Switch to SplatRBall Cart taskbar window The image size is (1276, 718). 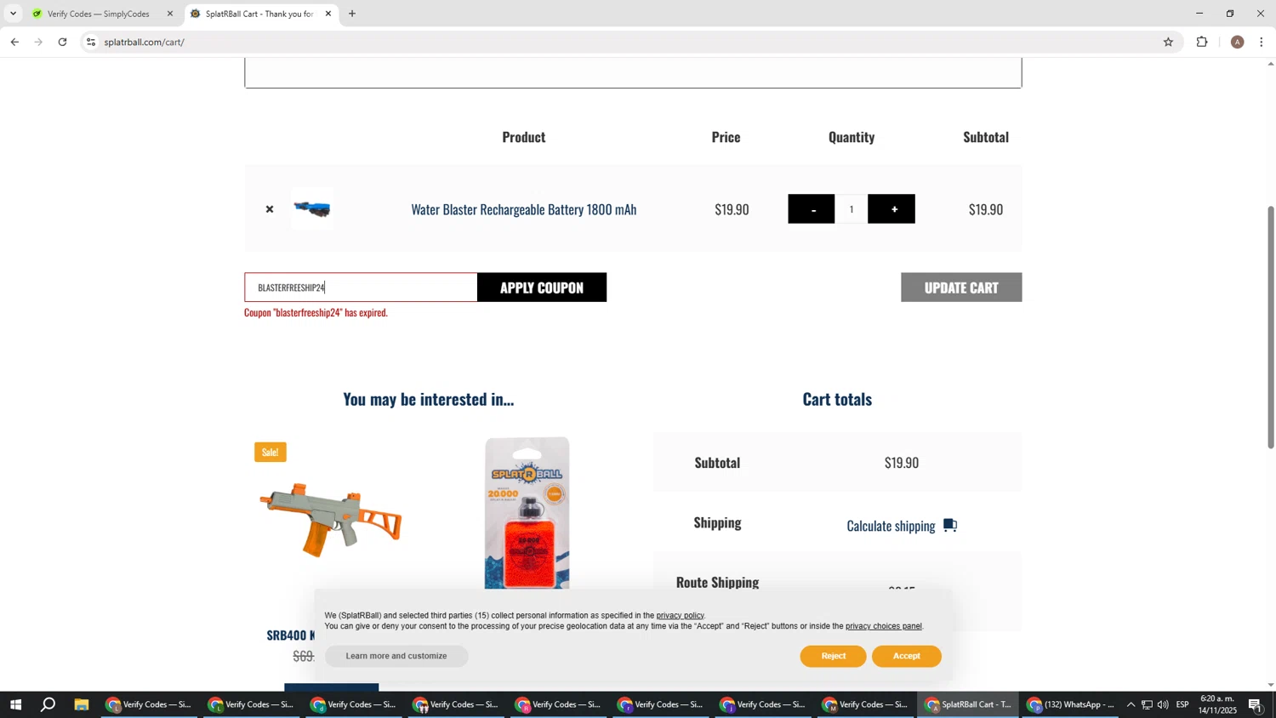tap(968, 704)
